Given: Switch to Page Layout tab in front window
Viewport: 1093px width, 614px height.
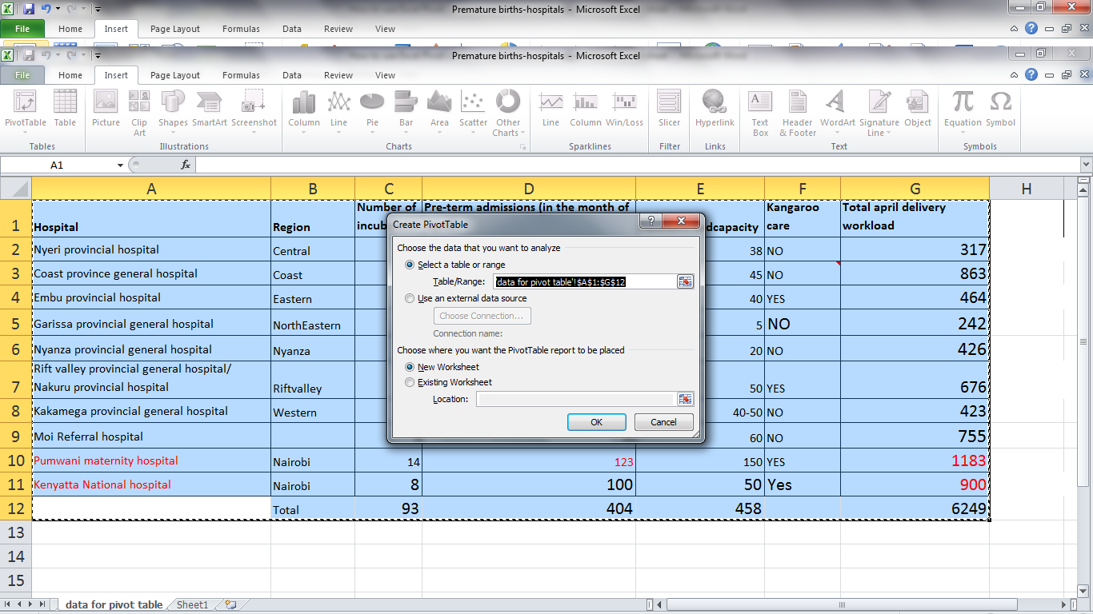Looking at the screenshot, I should (x=175, y=75).
